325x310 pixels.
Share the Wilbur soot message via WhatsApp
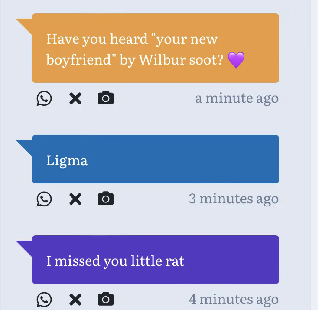point(44,98)
